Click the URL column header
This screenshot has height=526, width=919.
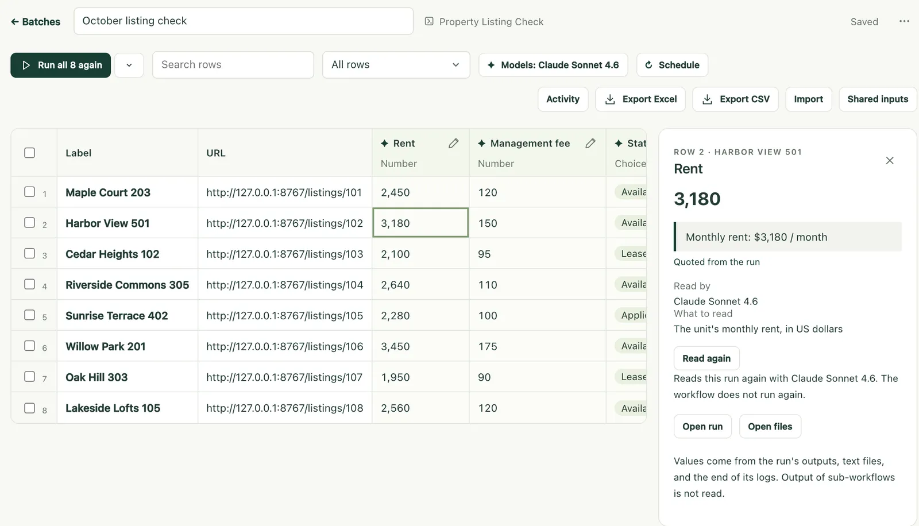click(285, 153)
